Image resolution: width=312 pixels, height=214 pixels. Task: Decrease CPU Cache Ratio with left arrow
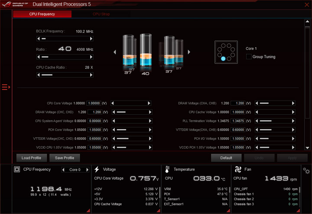tap(39, 75)
